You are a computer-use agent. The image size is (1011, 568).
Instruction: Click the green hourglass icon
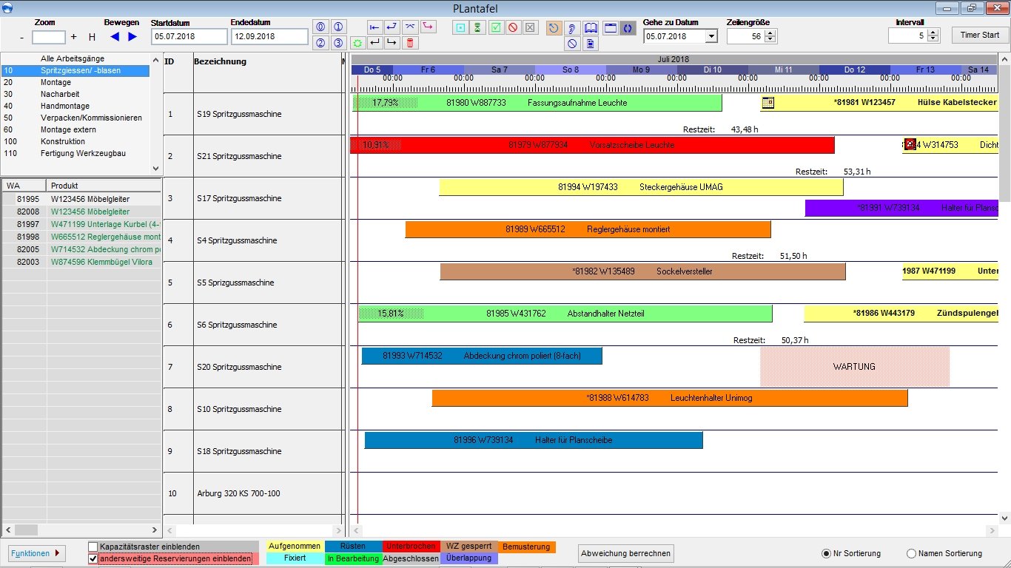point(478,27)
